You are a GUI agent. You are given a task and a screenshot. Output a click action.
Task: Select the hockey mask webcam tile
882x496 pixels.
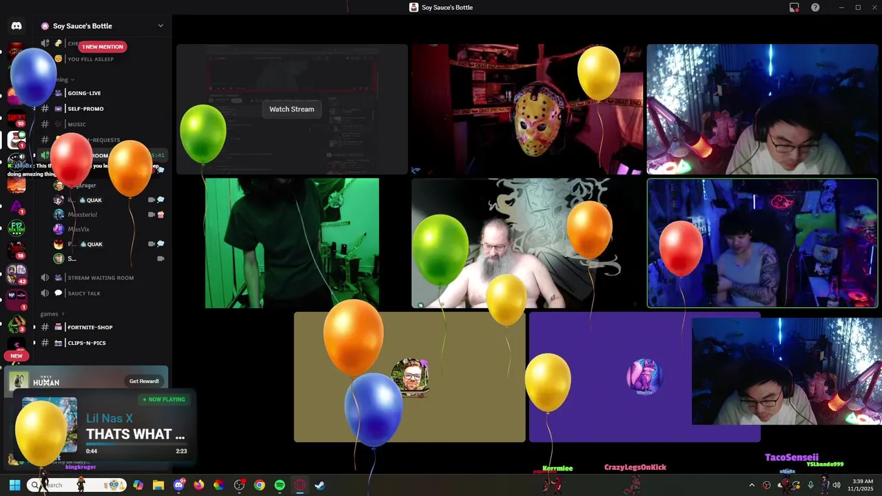pyautogui.click(x=527, y=109)
